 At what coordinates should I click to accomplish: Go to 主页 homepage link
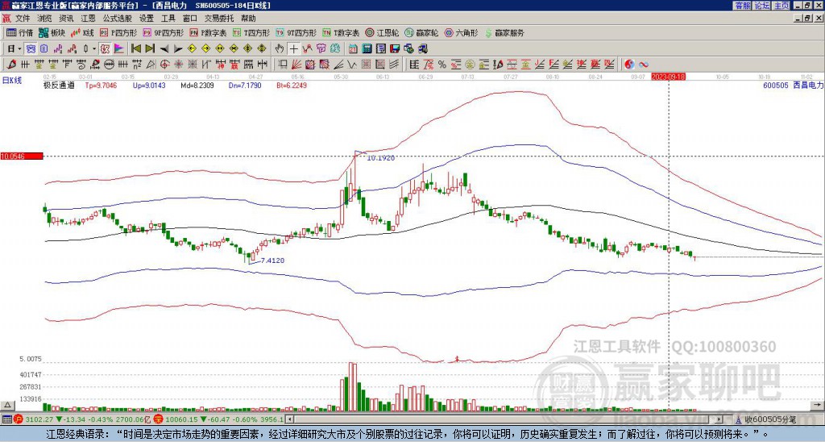pos(781,6)
